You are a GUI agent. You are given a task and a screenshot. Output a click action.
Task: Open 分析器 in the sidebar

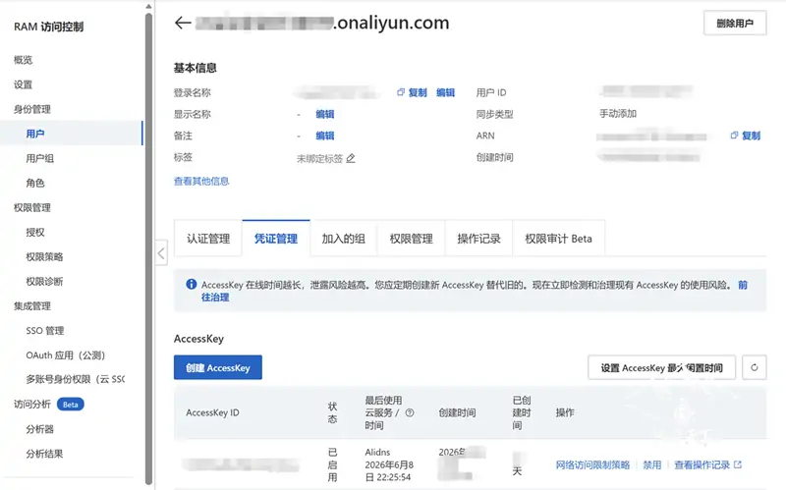tap(39, 429)
